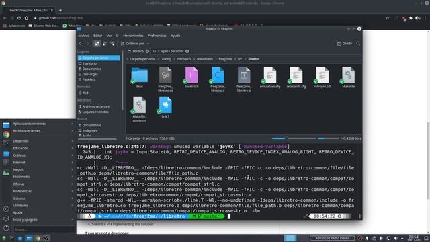430x242 pixels.
Task: Show hidden system tray icons arrow
Action: tap(402, 238)
